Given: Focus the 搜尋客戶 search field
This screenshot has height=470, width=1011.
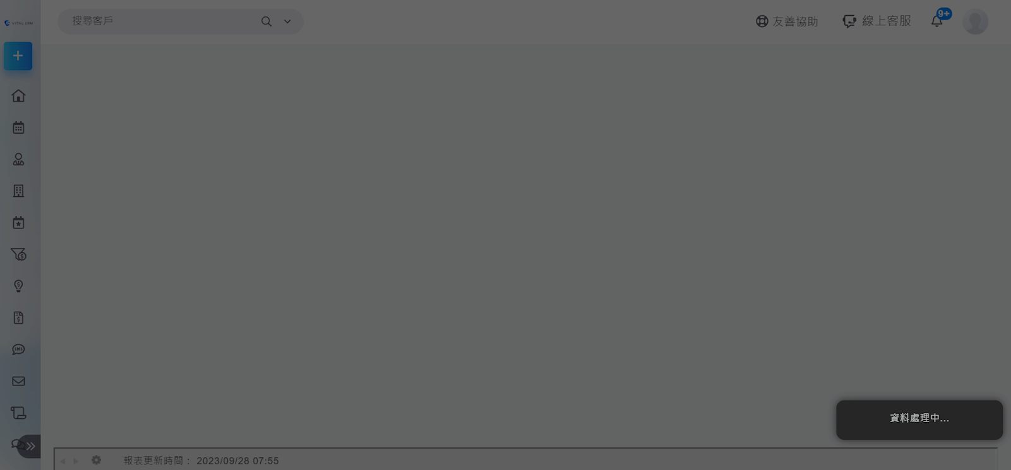Looking at the screenshot, I should pos(161,21).
